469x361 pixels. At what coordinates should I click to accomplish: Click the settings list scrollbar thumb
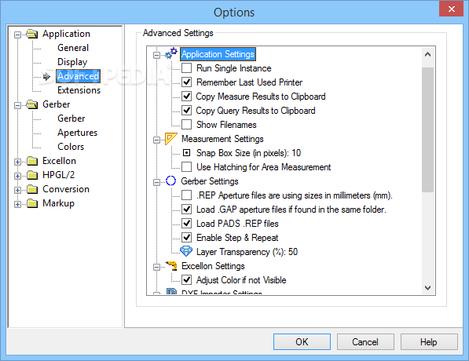tap(427, 129)
